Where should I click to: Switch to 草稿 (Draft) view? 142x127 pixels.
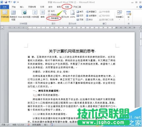pos(43,14)
